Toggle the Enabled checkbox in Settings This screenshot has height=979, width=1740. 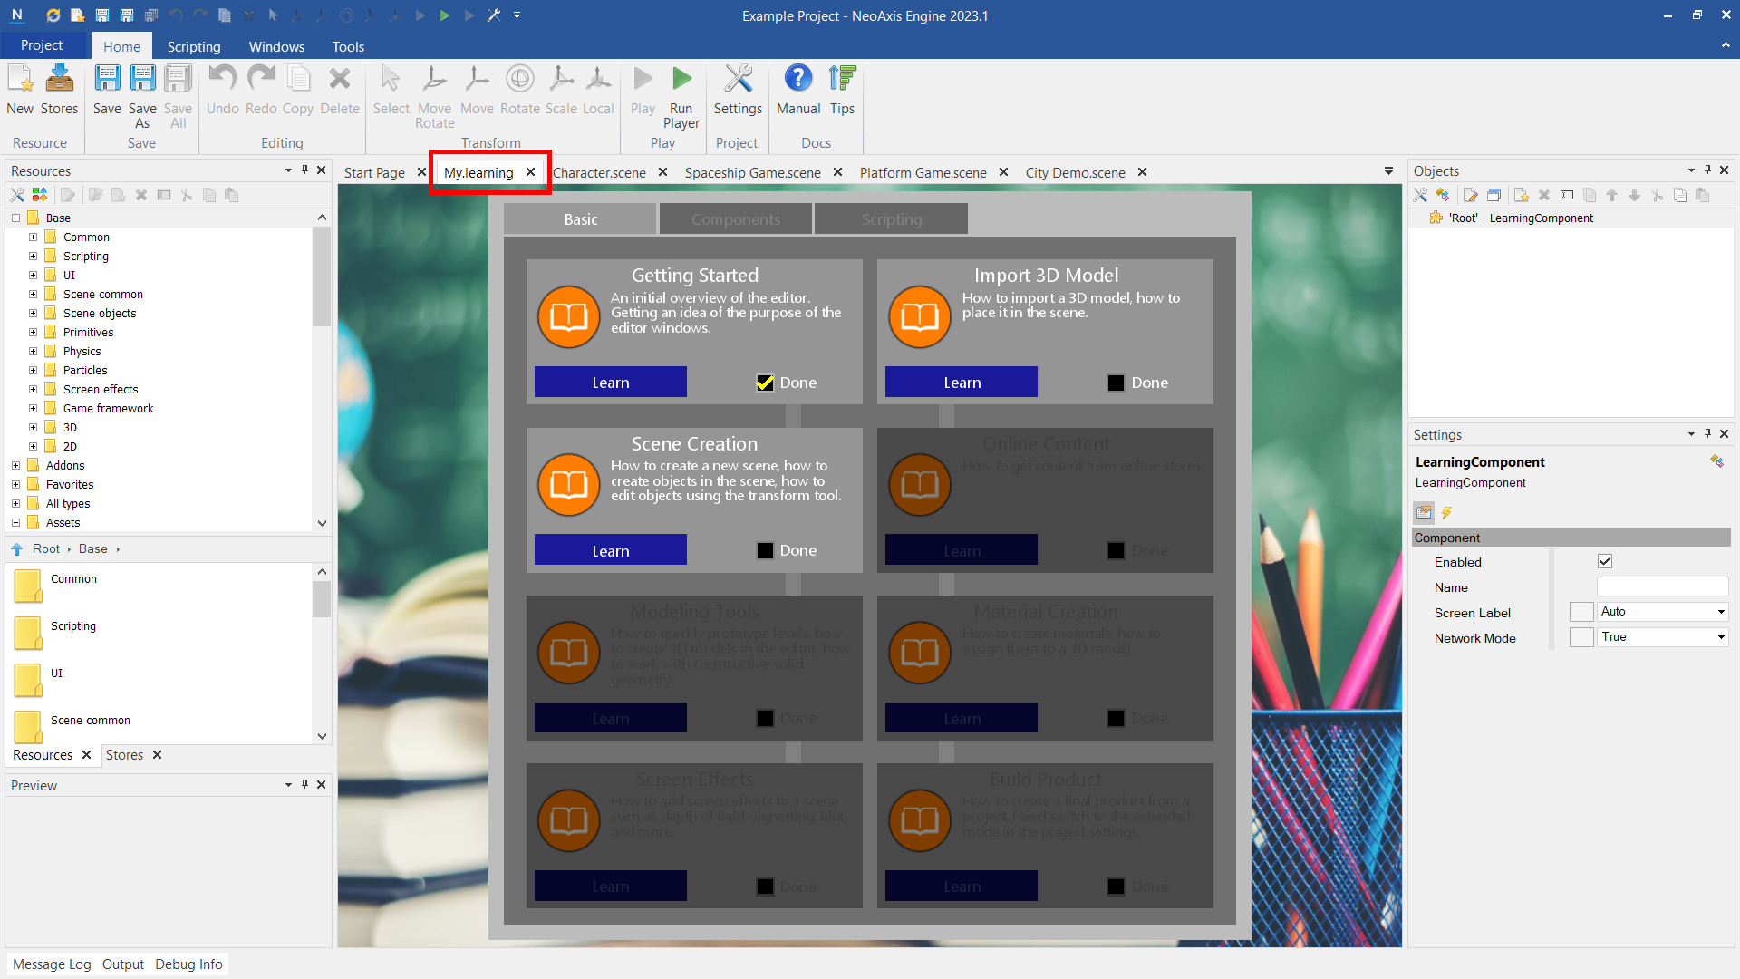click(x=1605, y=562)
